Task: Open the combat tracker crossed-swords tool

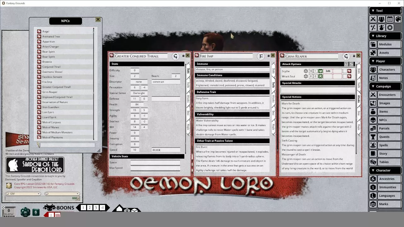Action: [373, 19]
